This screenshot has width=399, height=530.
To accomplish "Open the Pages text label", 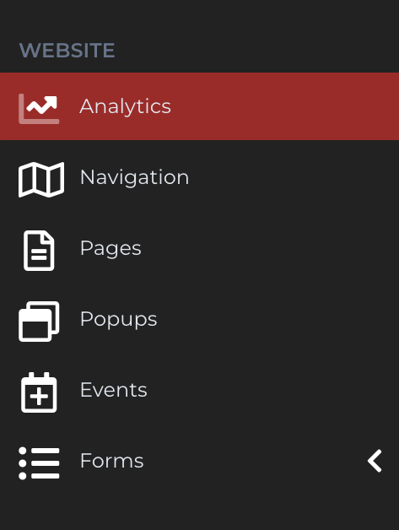I will click(111, 248).
